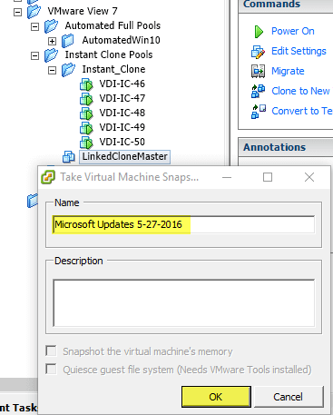Maximize the Take Virtual Machine Snapshot dialog

268,177
